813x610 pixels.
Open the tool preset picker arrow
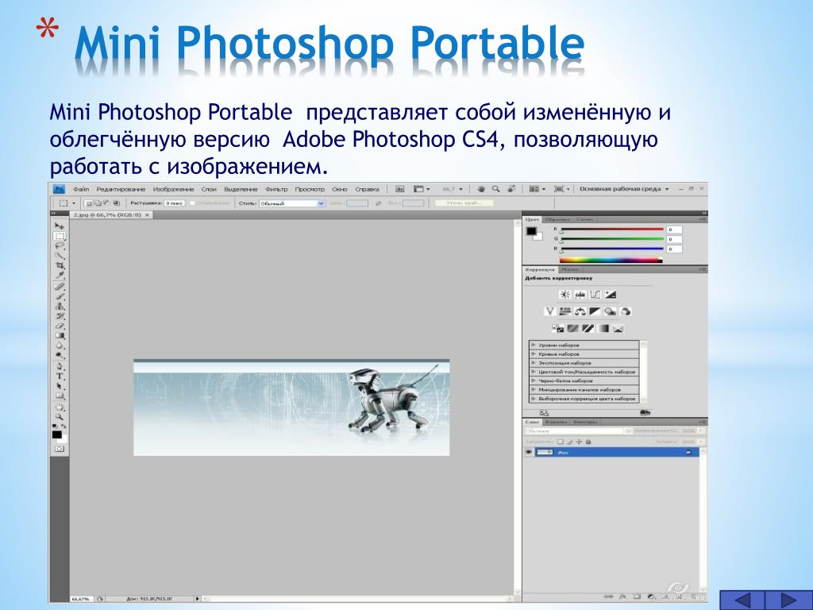pos(74,203)
